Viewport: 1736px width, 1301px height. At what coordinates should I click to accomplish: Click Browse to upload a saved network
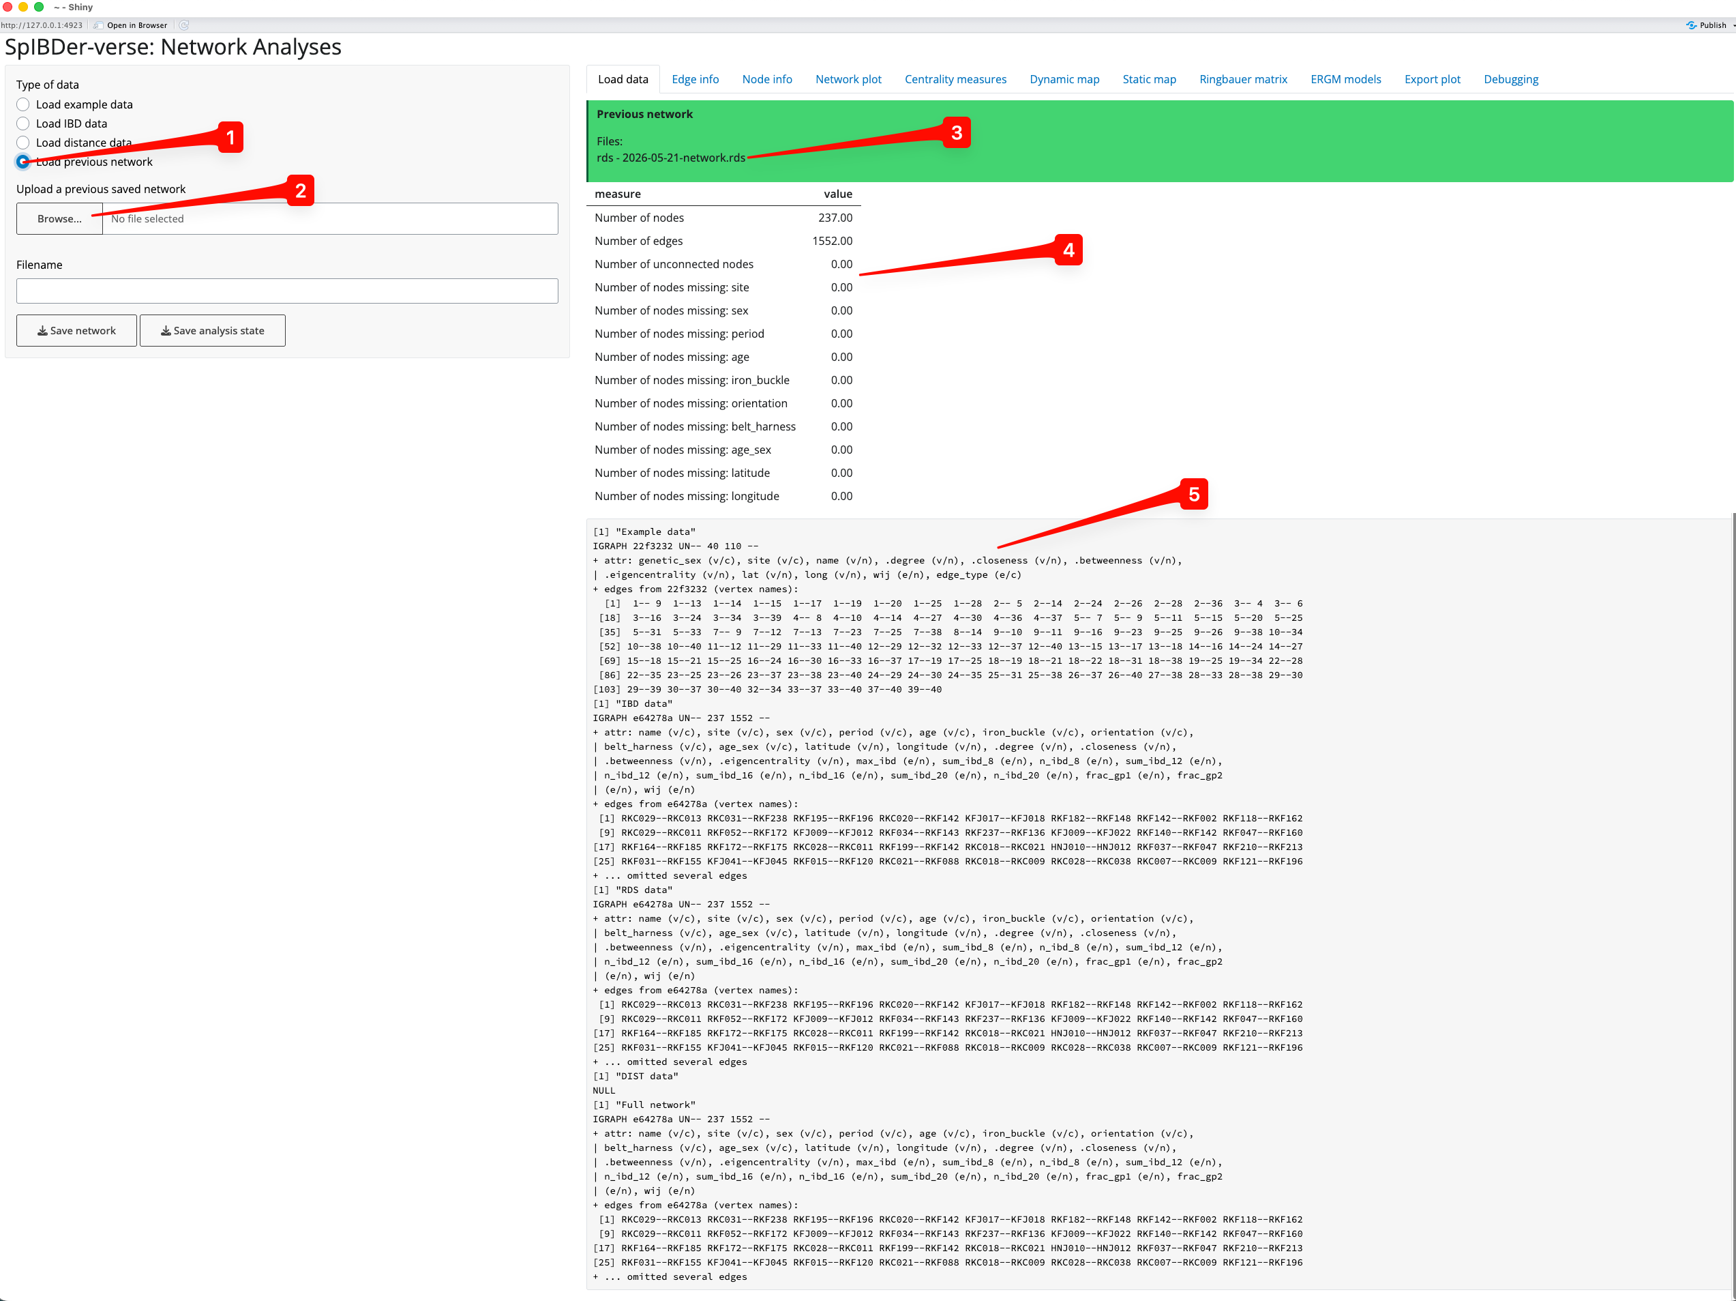[x=59, y=218]
